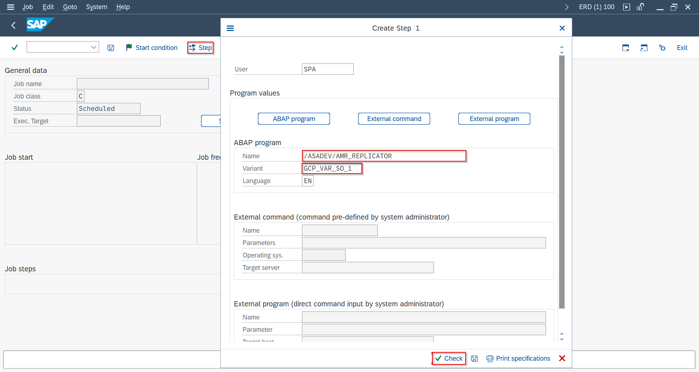Click the Step toolbar button
This screenshot has height=372, width=699.
200,48
